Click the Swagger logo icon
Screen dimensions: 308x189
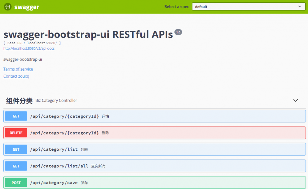tap(8, 7)
